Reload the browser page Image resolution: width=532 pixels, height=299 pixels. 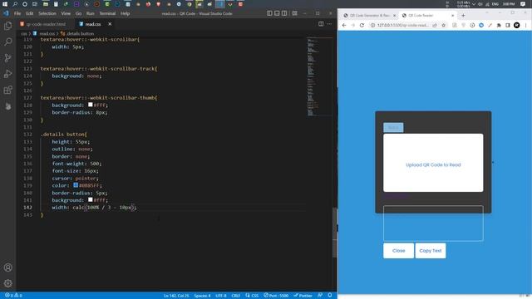point(362,26)
